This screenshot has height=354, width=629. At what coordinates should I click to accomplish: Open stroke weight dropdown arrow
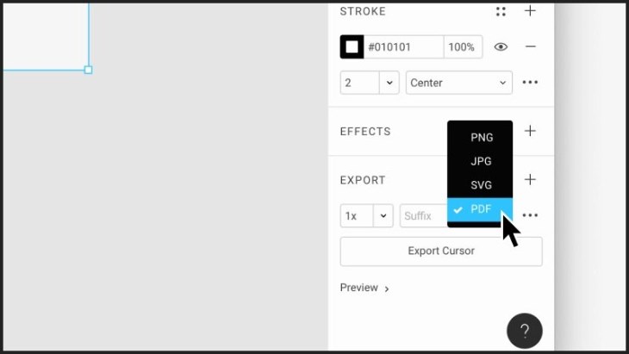tap(389, 83)
